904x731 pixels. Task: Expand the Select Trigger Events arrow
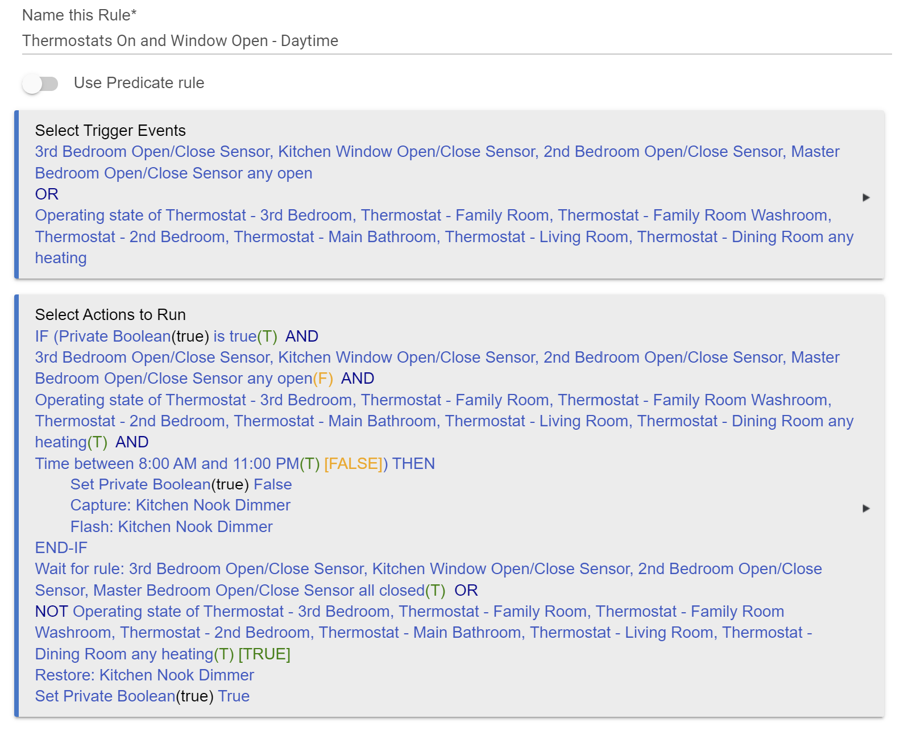(x=866, y=197)
